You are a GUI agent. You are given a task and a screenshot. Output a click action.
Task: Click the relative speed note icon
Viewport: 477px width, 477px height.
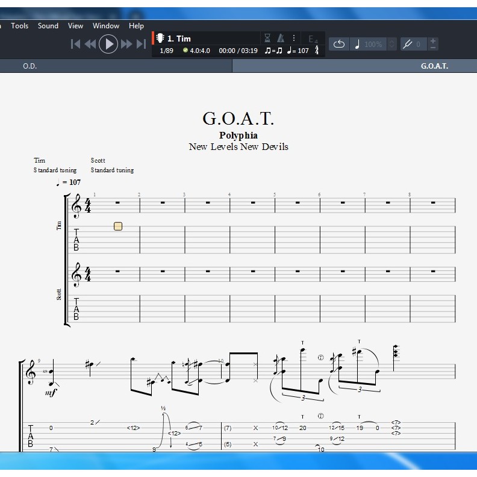point(357,45)
